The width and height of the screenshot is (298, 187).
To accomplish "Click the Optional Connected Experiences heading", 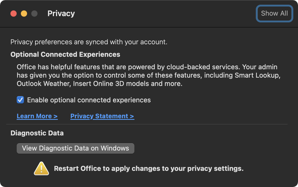I will pos(65,54).
